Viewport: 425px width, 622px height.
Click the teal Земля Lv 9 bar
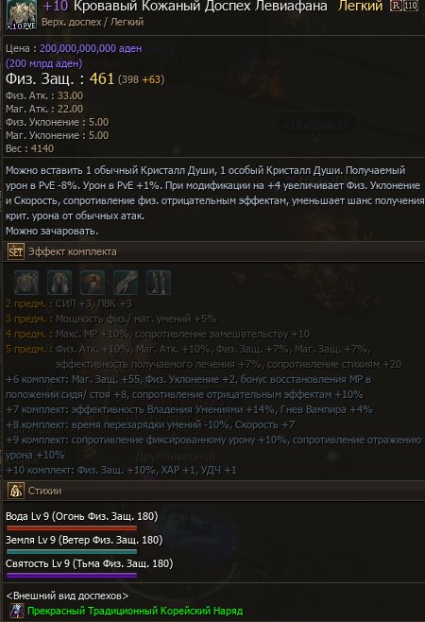72,552
